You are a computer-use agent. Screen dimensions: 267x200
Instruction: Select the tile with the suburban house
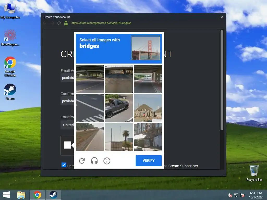pos(148,108)
